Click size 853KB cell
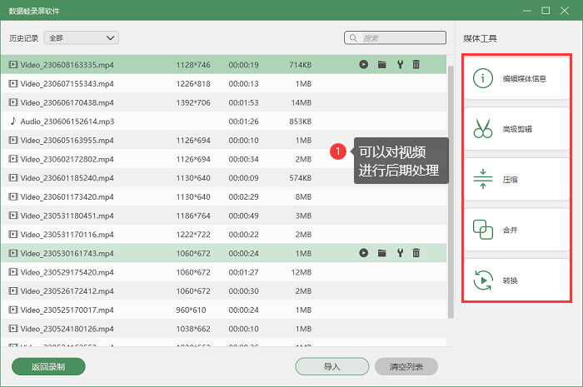The height and width of the screenshot is (387, 583). point(301,122)
